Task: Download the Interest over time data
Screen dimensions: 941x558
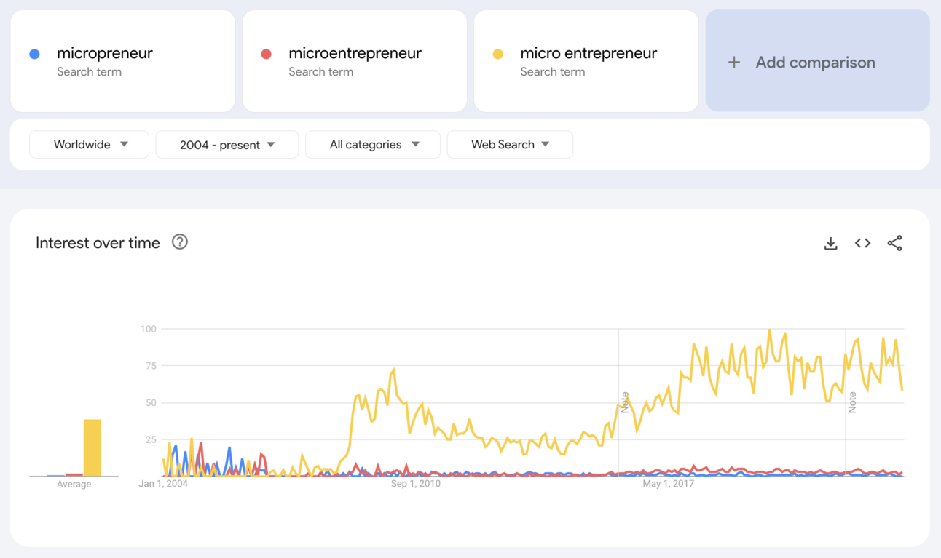Action: pos(830,244)
